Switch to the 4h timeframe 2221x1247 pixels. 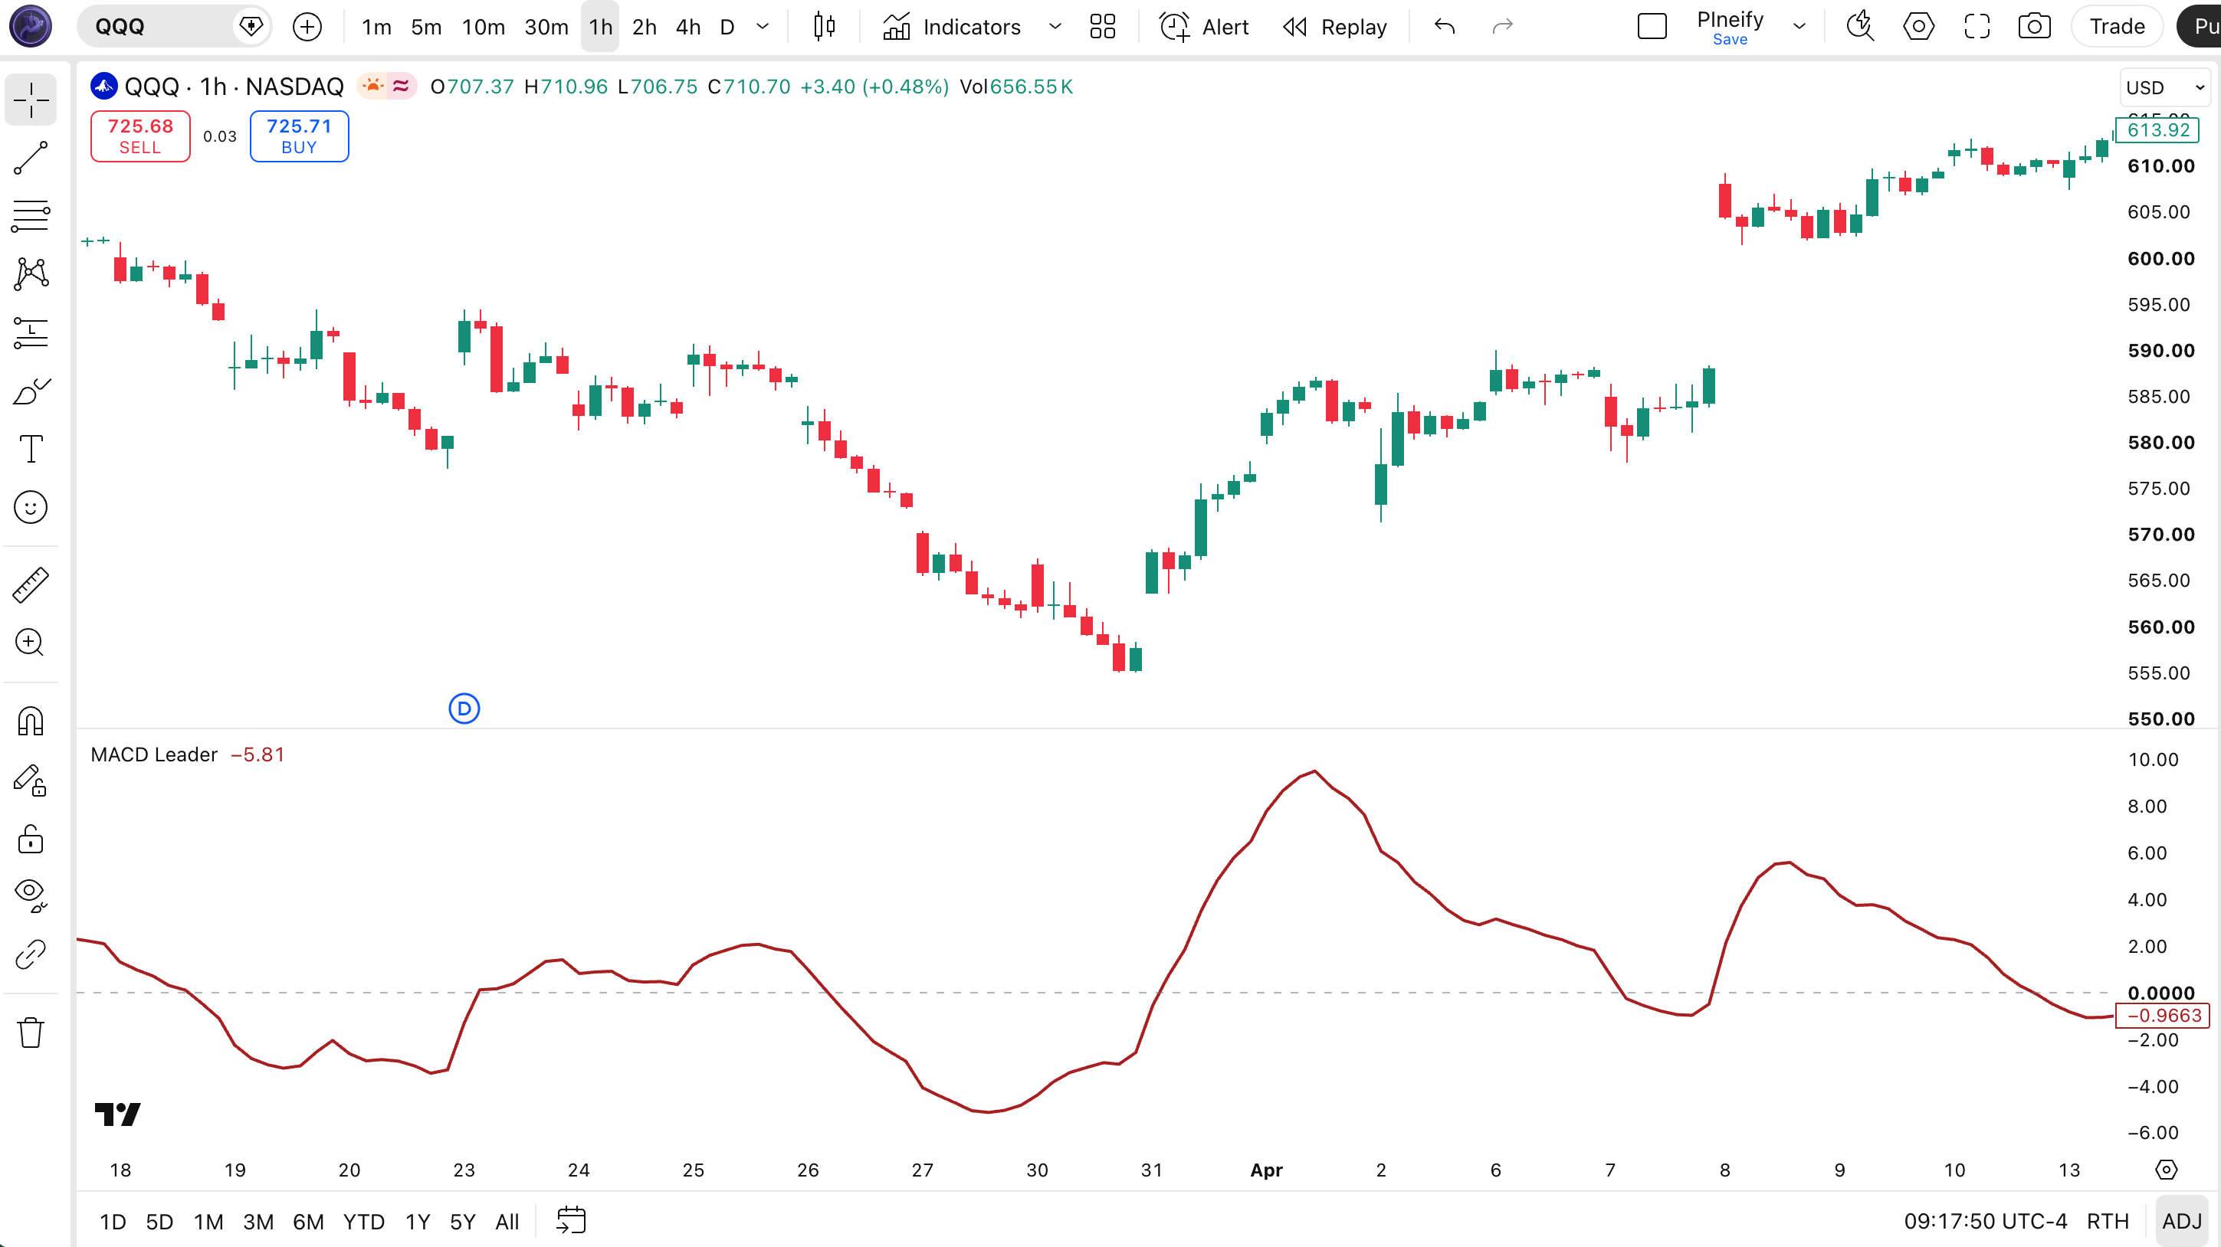point(688,27)
